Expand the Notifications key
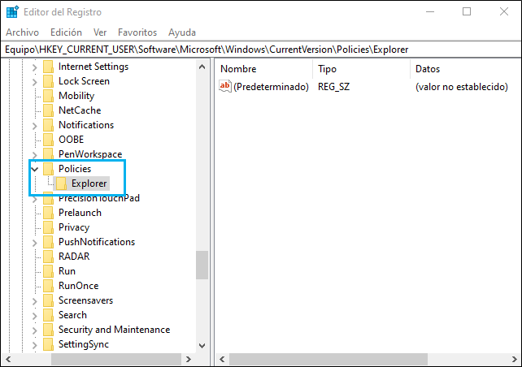The image size is (522, 367). (35, 125)
